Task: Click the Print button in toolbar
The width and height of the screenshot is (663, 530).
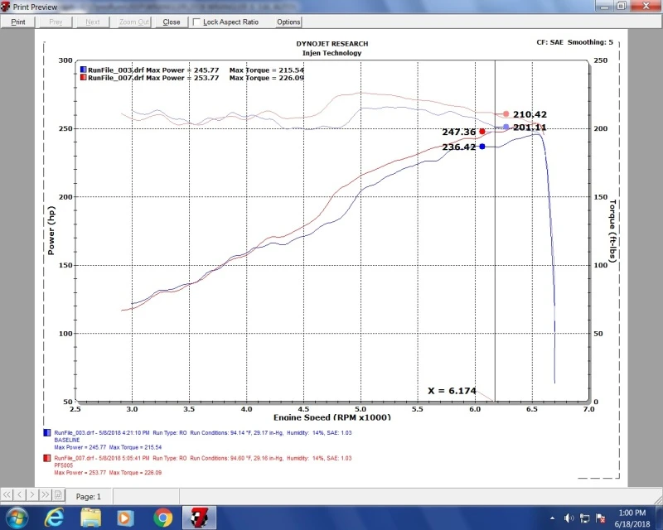Action: [18, 22]
